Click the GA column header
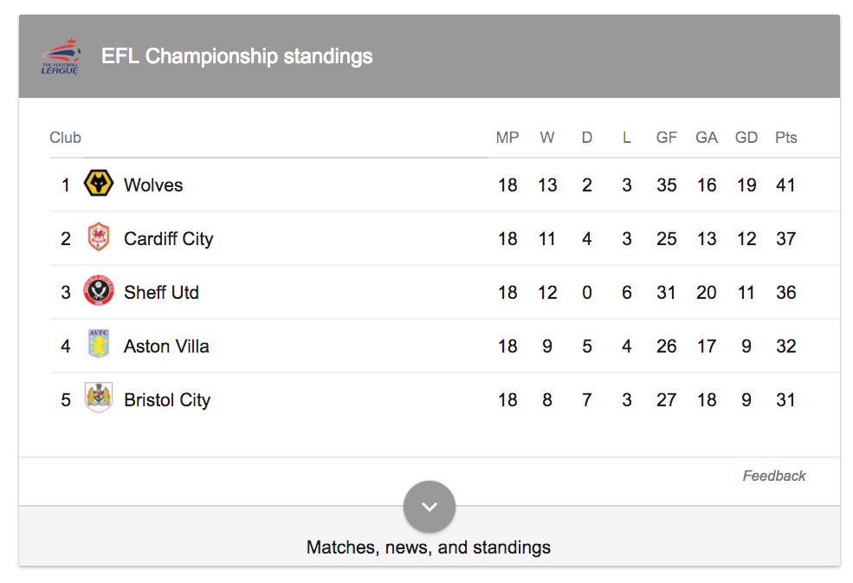Viewport: 853px width, 583px height. pyautogui.click(x=706, y=137)
